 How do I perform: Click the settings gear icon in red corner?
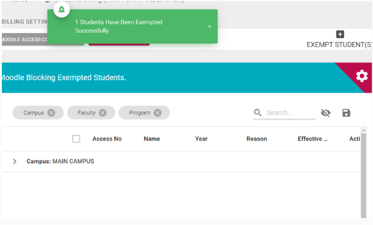coord(362,76)
